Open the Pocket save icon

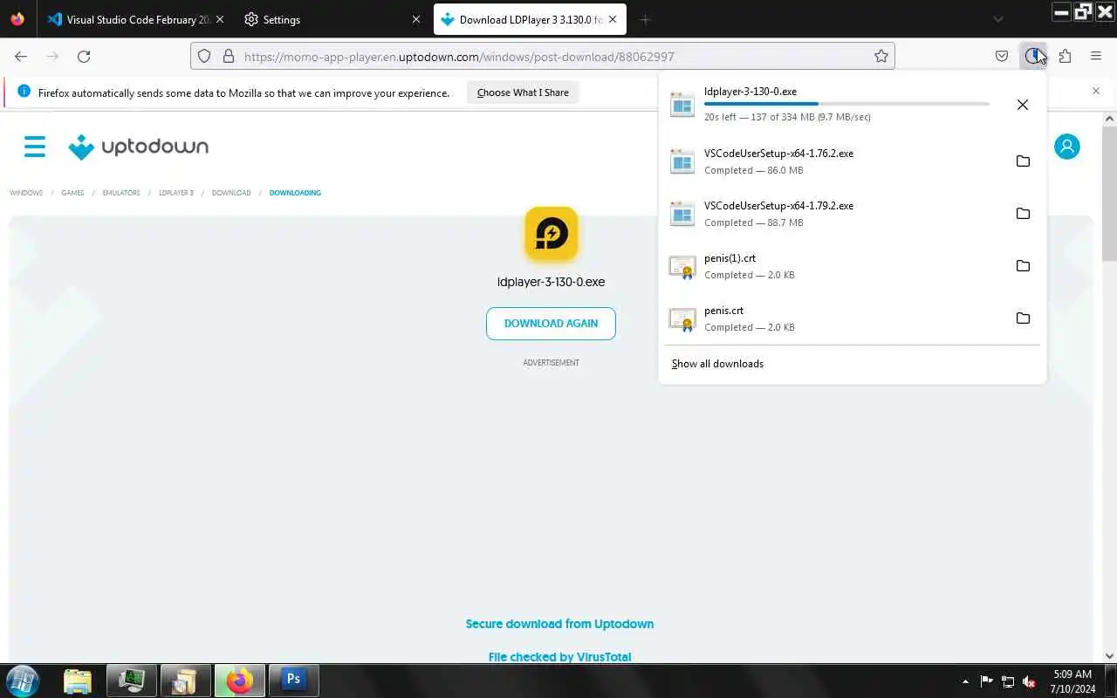[1002, 56]
